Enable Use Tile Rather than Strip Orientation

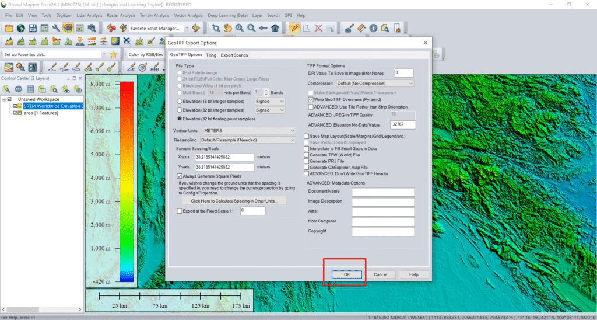tap(311, 107)
